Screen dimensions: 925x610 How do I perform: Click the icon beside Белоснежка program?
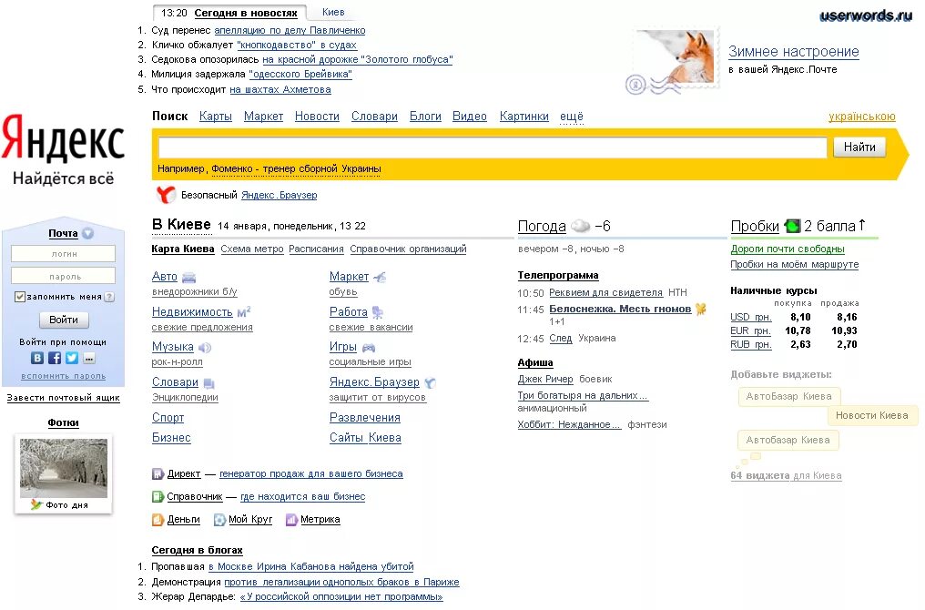tap(701, 309)
